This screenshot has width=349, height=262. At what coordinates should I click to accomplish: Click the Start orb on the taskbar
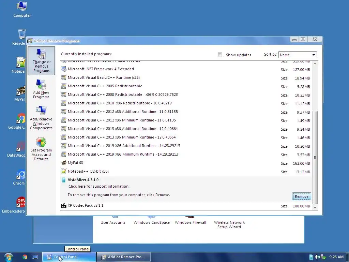(x=9, y=257)
